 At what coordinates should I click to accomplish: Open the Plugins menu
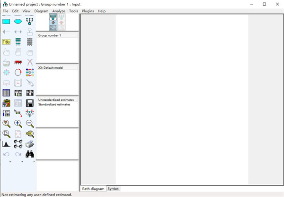(x=88, y=11)
